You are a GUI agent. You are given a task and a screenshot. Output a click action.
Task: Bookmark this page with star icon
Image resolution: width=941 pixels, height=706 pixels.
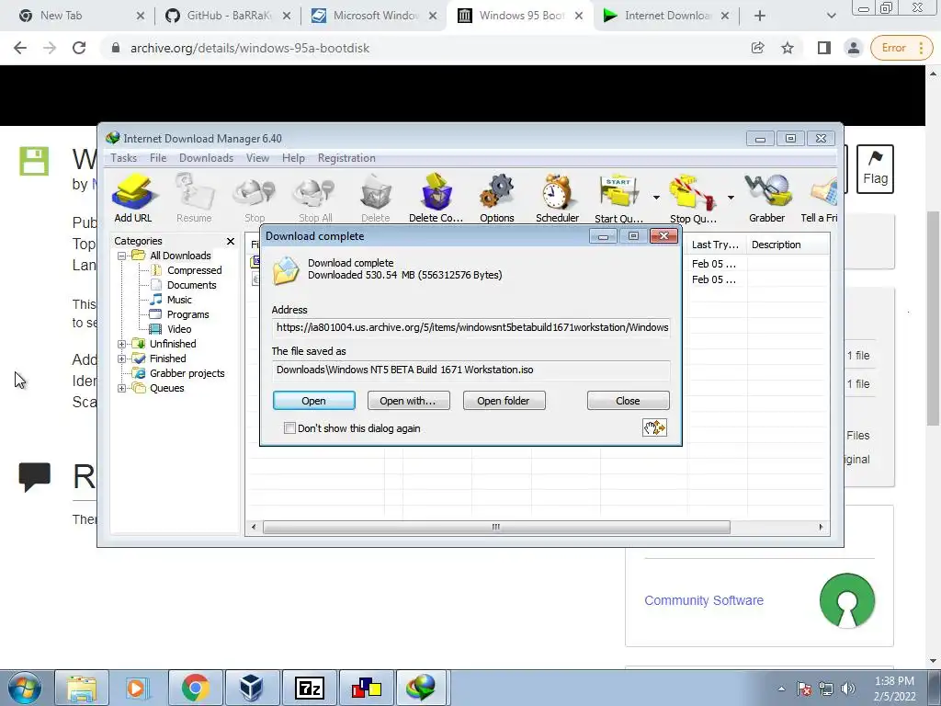(x=788, y=48)
